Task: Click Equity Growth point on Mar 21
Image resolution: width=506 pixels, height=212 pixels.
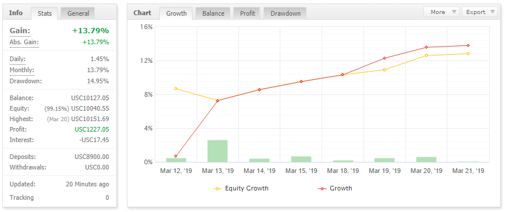Action: tap(468, 54)
